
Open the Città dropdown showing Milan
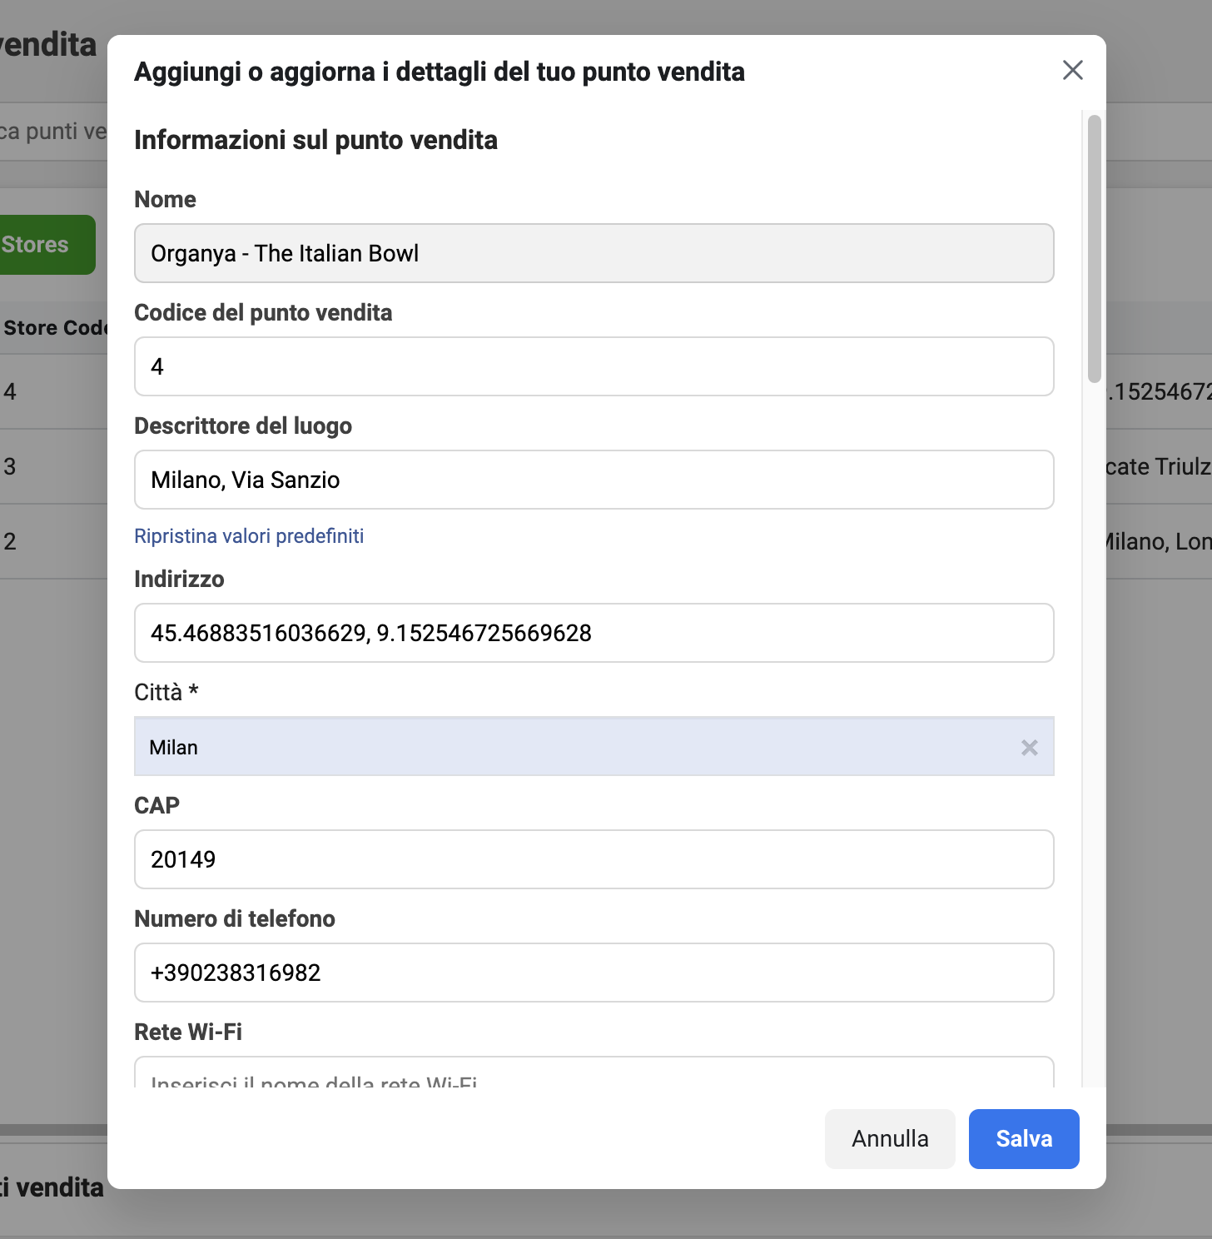pos(594,747)
